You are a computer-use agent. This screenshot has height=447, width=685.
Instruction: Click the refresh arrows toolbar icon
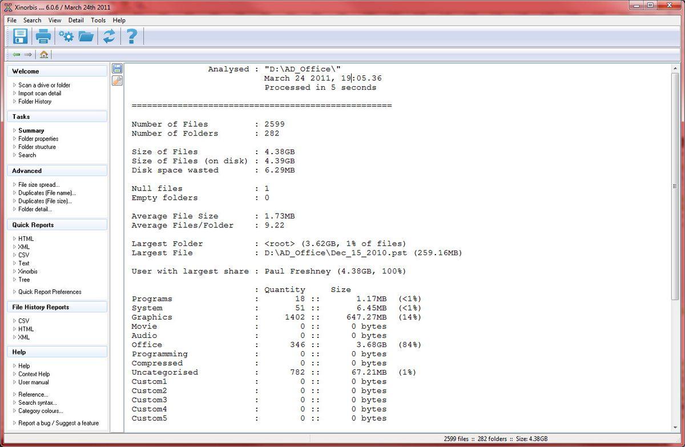click(x=109, y=37)
